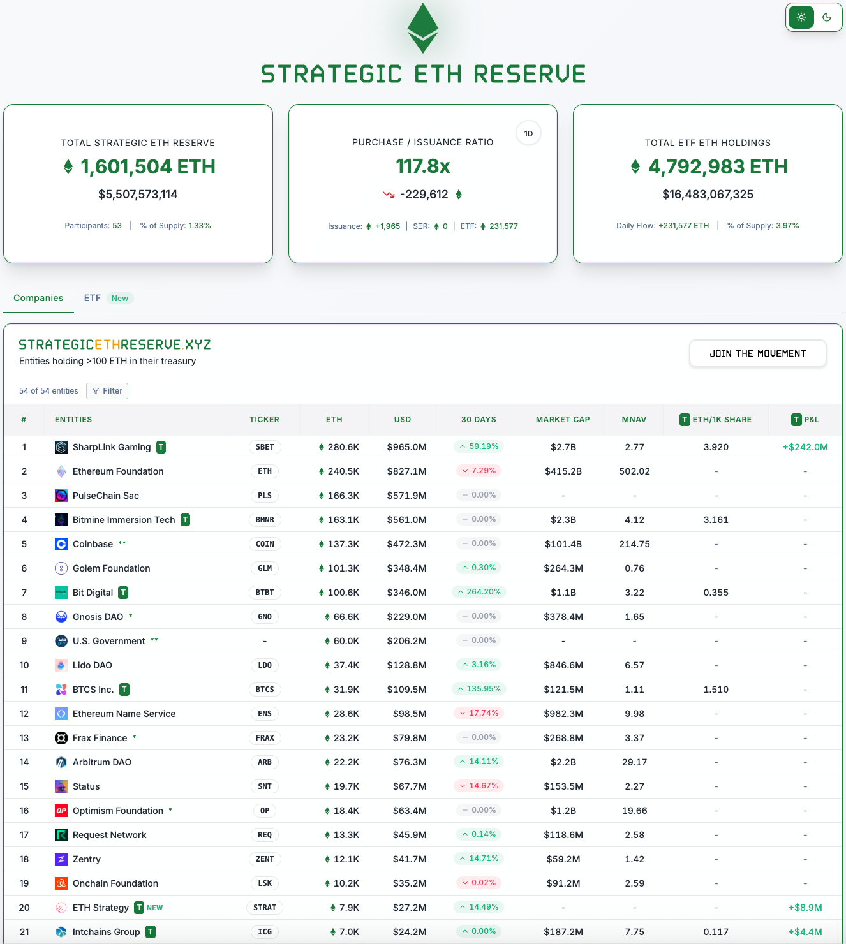Click the +$242.0M P&L value
Screen dimensions: 846x944
click(x=805, y=447)
